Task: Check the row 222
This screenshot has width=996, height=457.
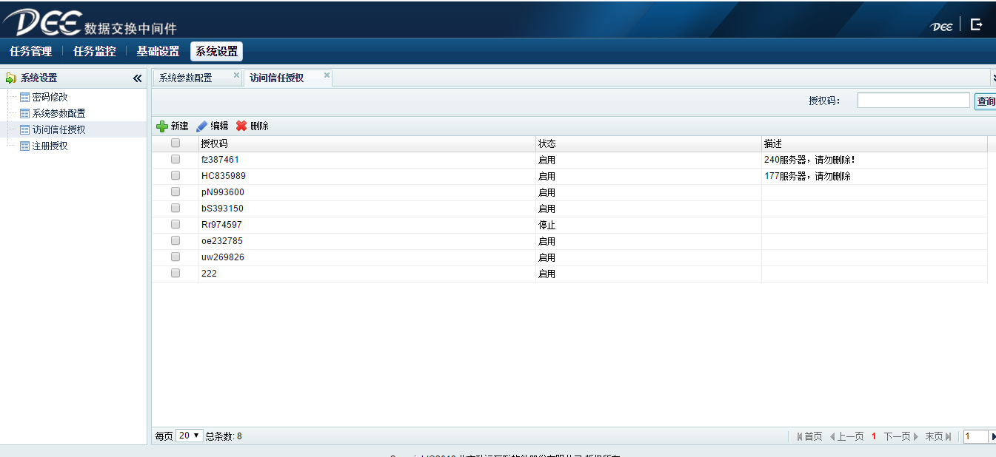Action: coord(176,274)
